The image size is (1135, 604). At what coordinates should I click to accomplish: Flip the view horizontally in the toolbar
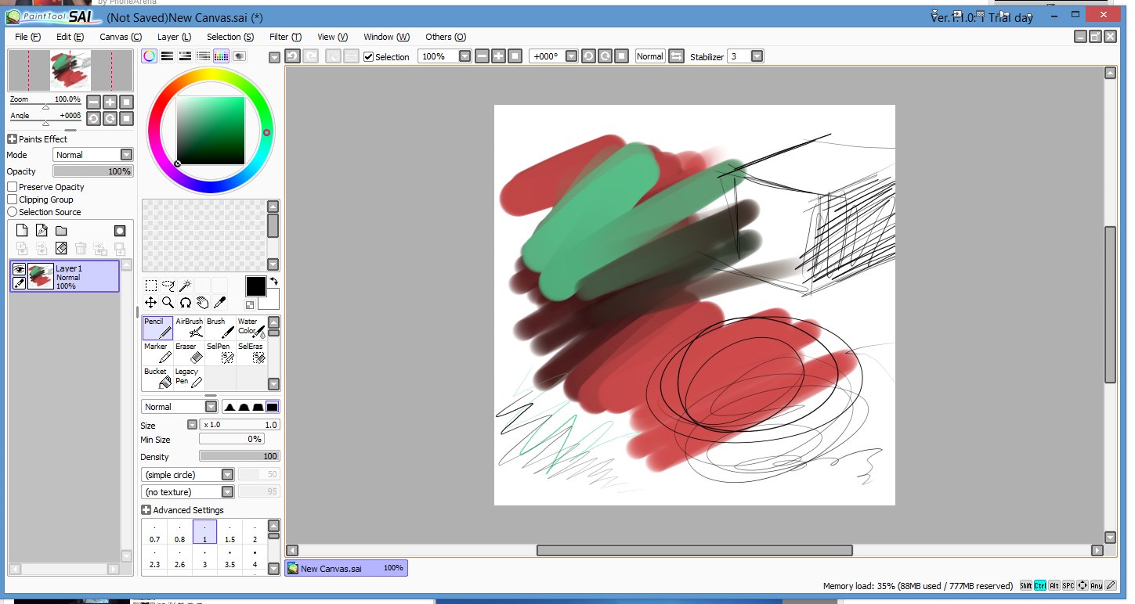pyautogui.click(x=676, y=56)
